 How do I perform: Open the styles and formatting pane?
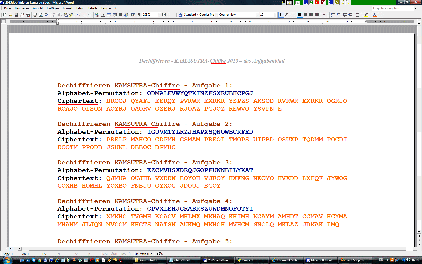(x=180, y=15)
